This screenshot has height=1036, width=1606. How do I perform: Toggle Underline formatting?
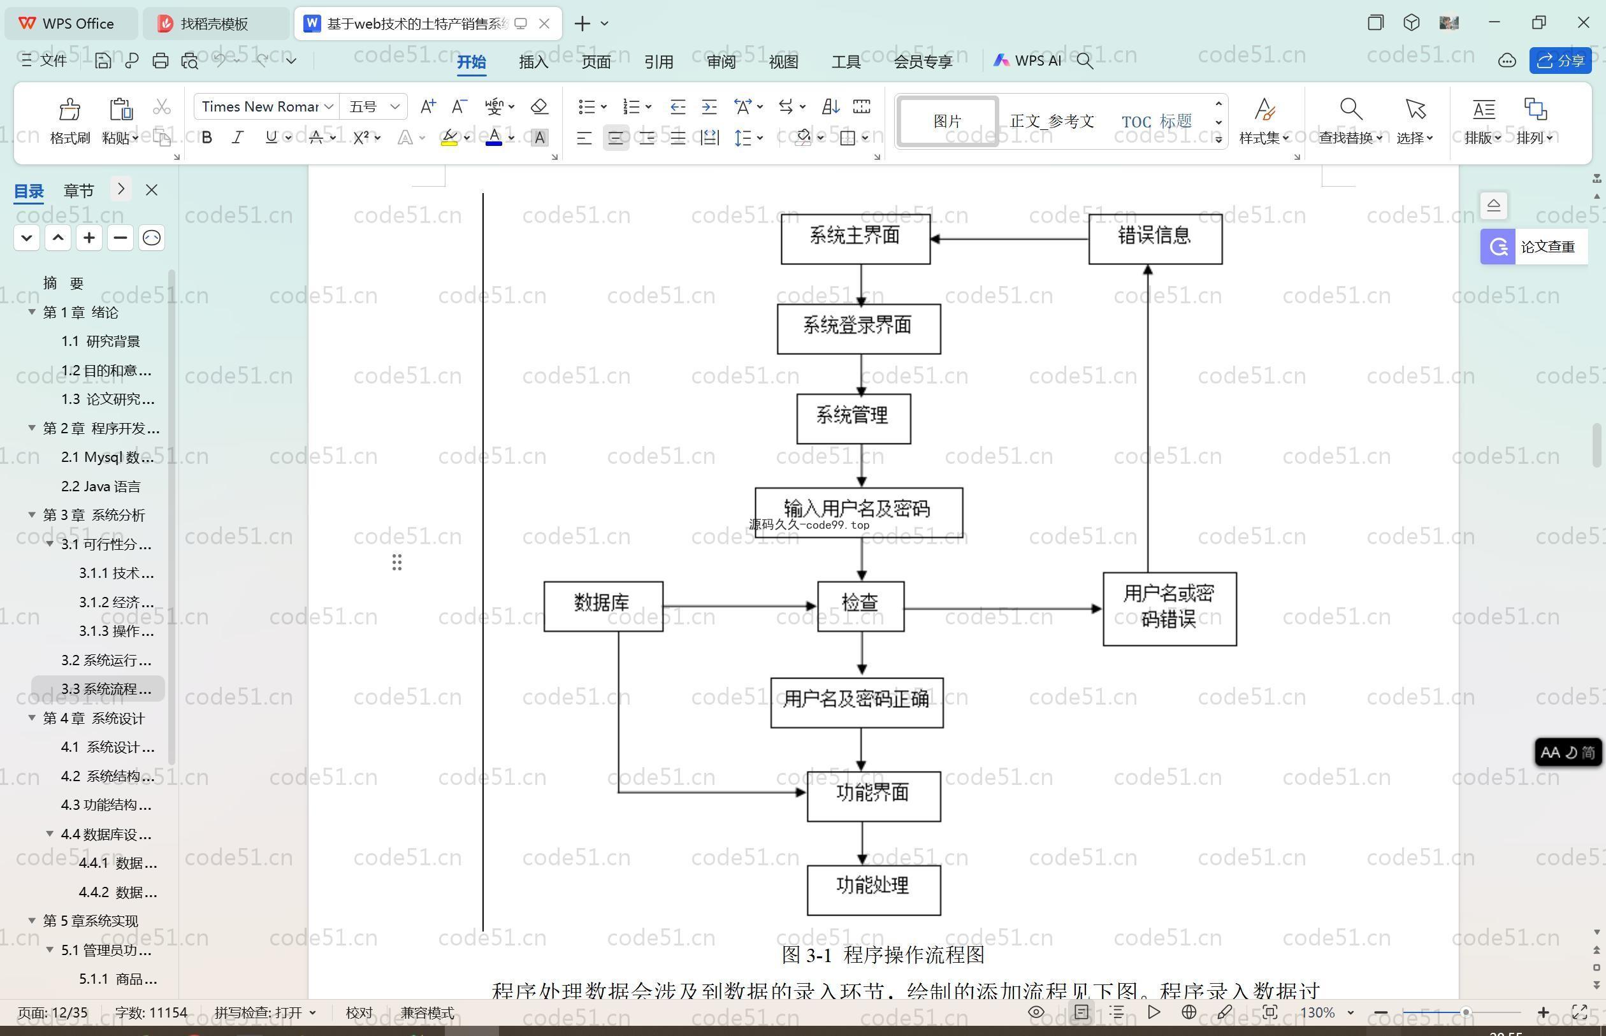pos(270,138)
